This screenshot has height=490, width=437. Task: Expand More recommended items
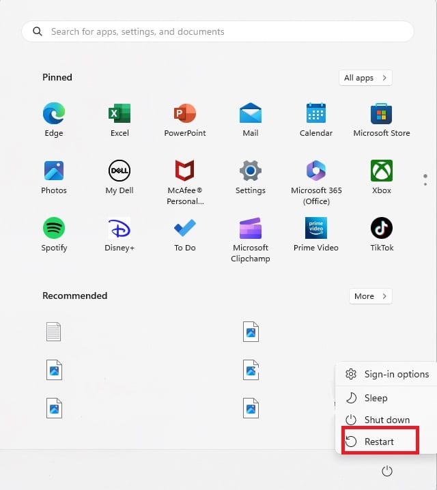point(370,296)
